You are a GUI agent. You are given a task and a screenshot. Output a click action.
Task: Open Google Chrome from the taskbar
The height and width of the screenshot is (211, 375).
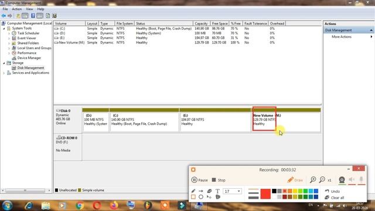[x=80, y=206]
